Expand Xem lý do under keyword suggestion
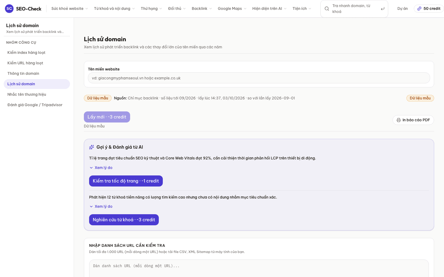This screenshot has height=277, width=444. [x=101, y=207]
